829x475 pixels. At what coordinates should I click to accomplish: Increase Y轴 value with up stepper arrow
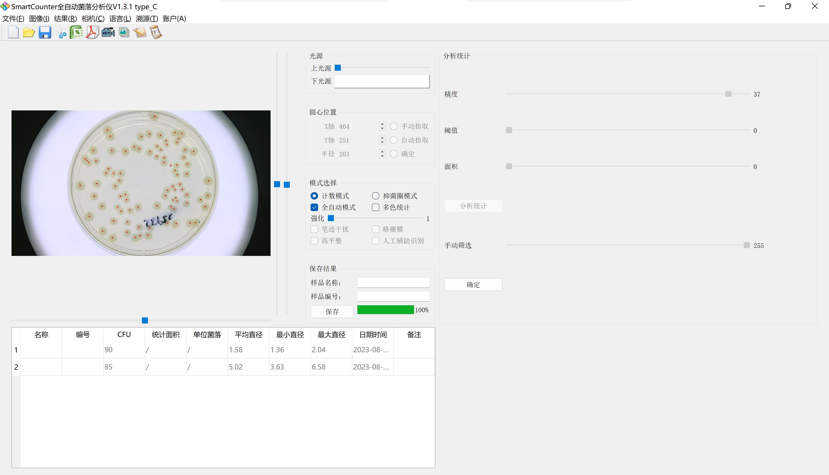tap(382, 138)
